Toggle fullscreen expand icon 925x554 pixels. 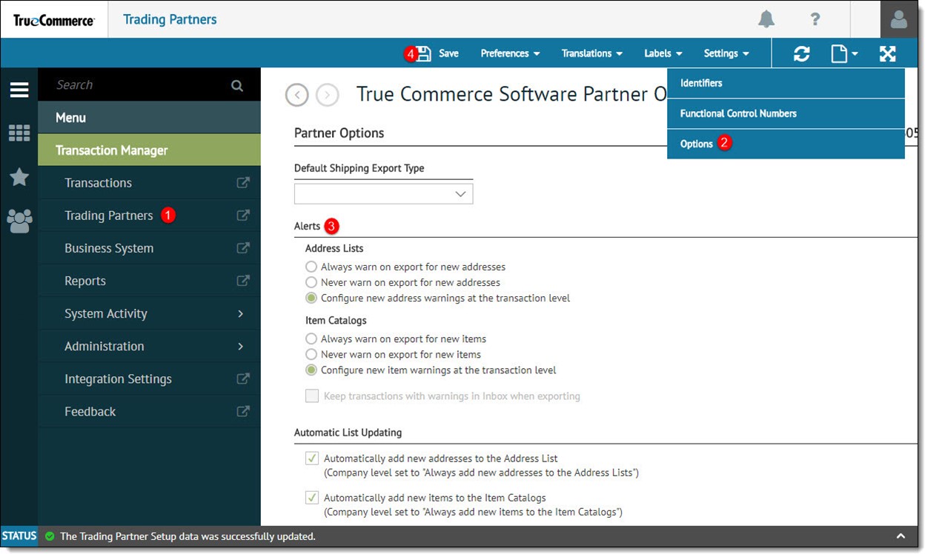(887, 53)
